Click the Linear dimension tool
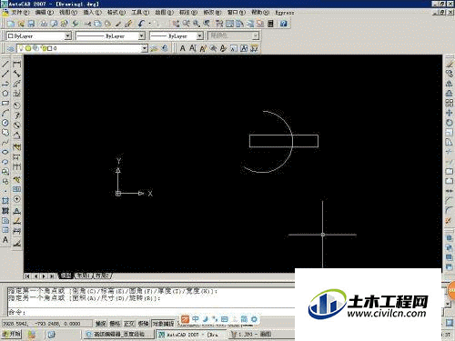 click(x=16, y=64)
